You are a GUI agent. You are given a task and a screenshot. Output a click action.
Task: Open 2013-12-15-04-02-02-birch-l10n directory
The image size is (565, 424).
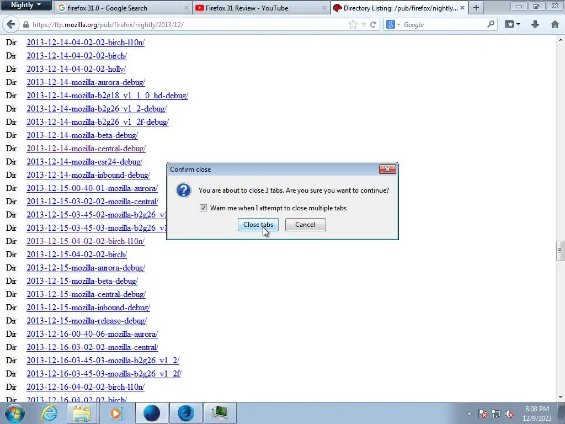click(86, 241)
